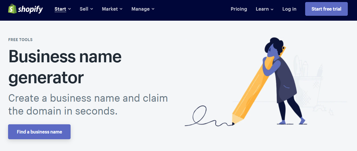The height and width of the screenshot is (151, 357).
Task: Expand the chevron beside Sell
Action: click(x=92, y=9)
